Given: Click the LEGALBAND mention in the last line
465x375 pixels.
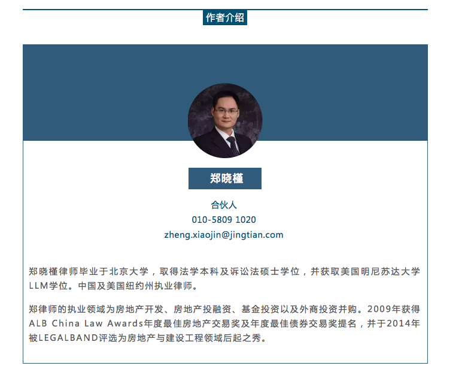Looking at the screenshot, I should 68,338.
